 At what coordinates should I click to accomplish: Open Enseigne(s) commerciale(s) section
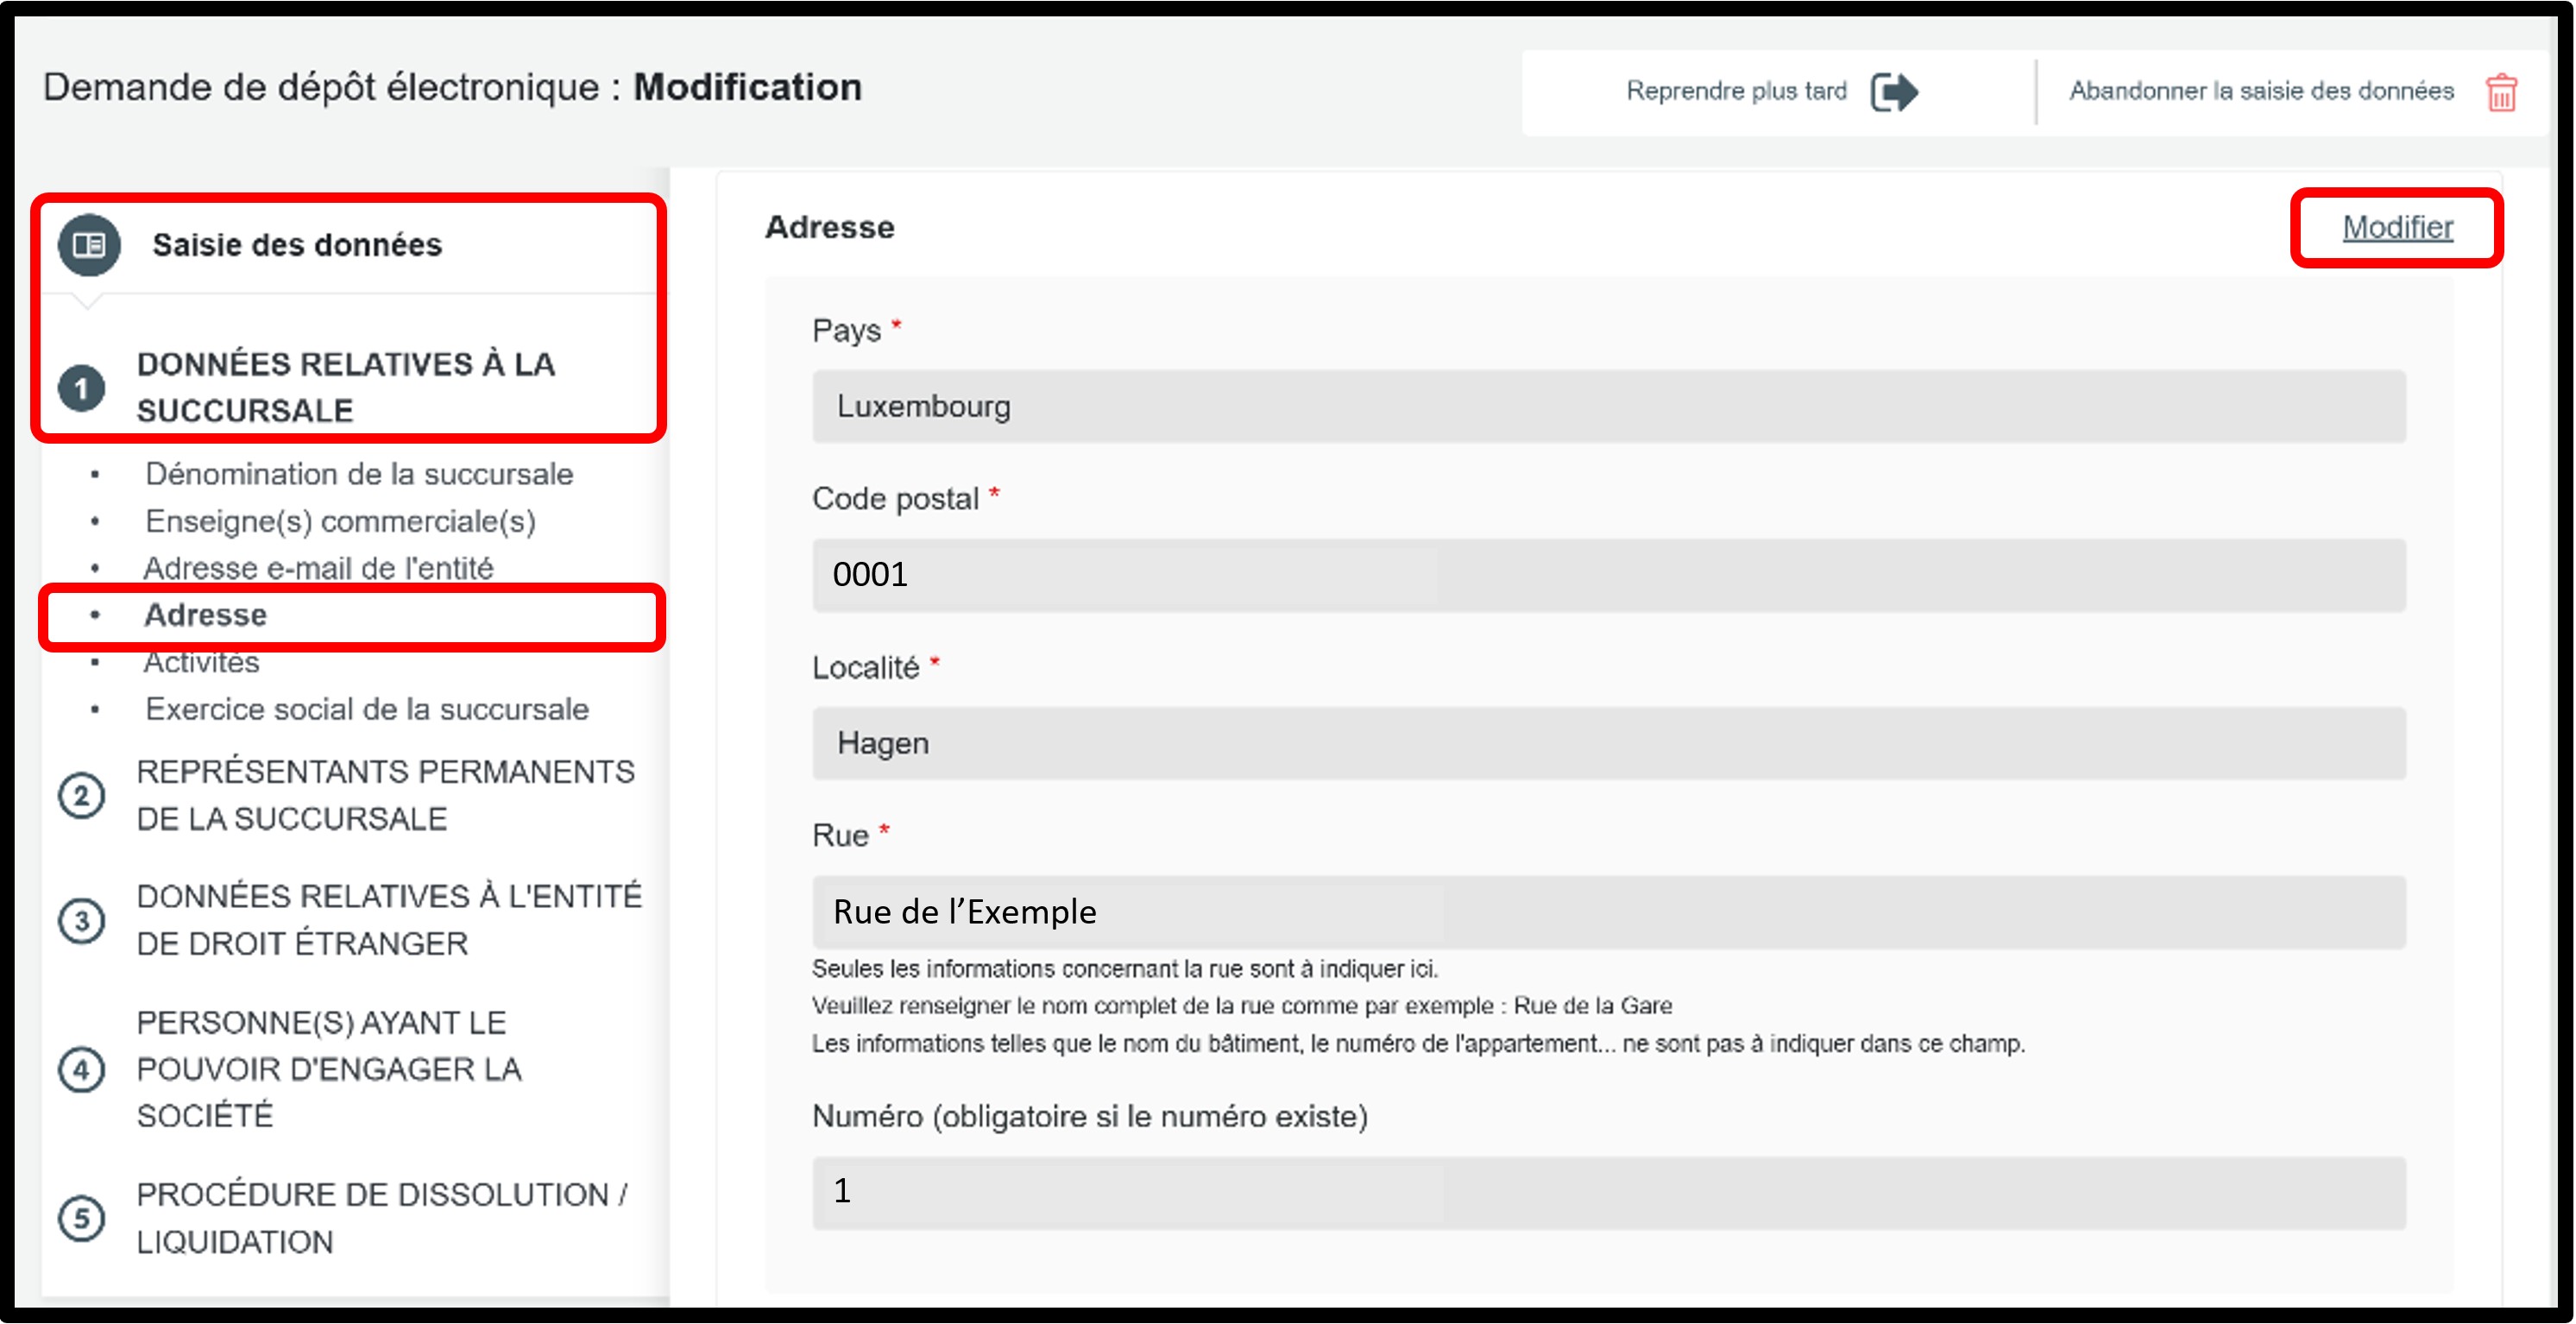tap(340, 521)
